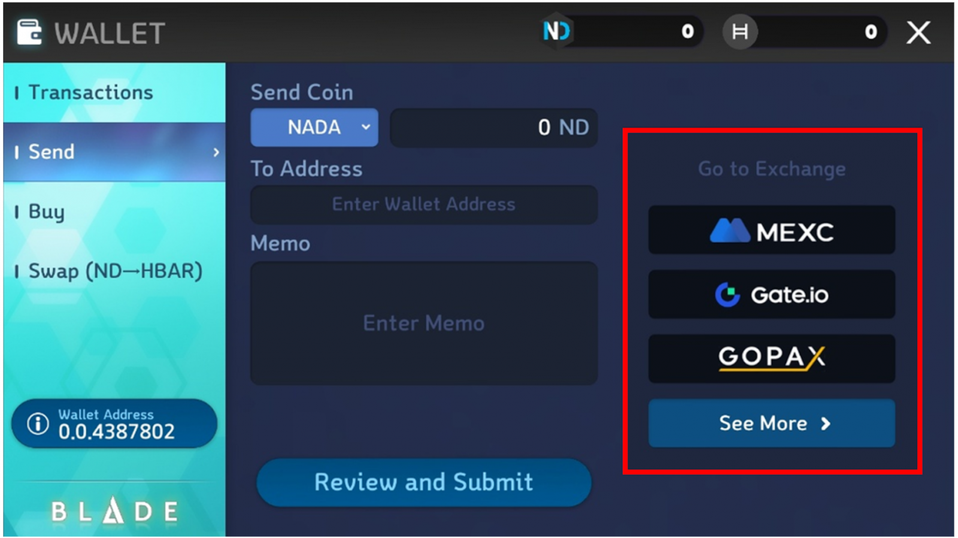Screen dimensions: 958x538
Task: Close the wallet with the X
Action: pos(918,32)
